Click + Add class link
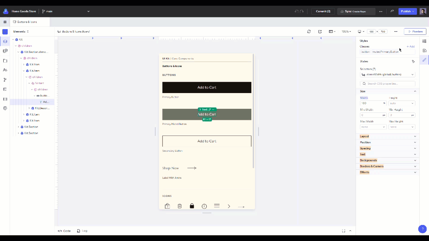This screenshot has width=429, height=241. point(411,47)
